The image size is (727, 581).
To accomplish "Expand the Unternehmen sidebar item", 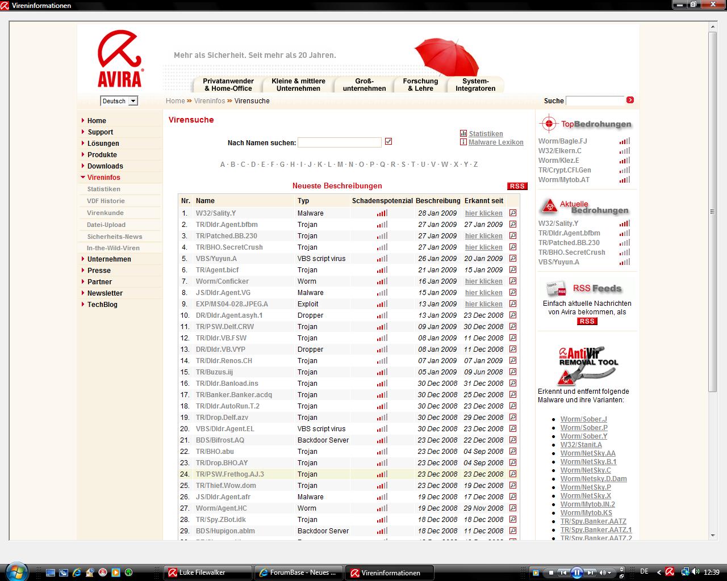I will pos(83,259).
